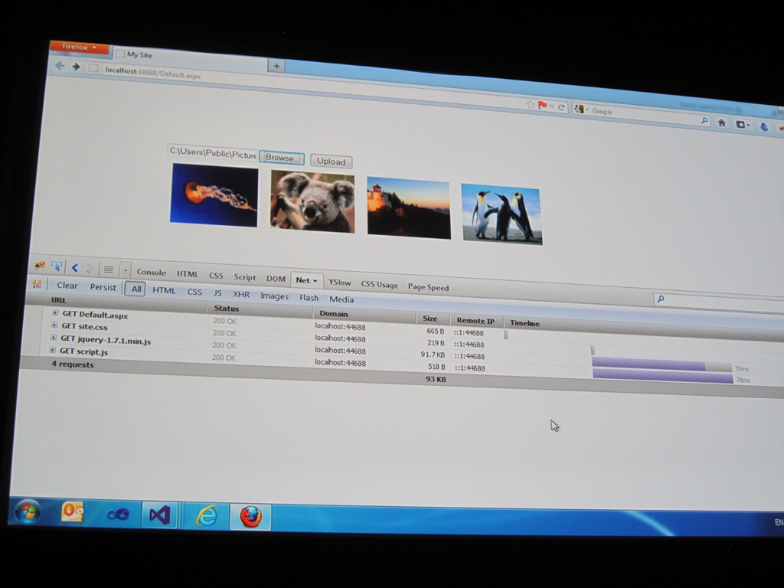Open the small dropdown beside the lines icon
Viewport: 784px width, 588px height.
[x=126, y=270]
